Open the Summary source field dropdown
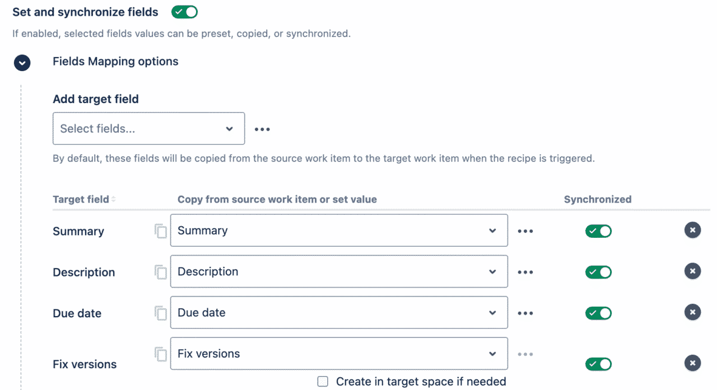This screenshot has height=390, width=717. tap(339, 231)
